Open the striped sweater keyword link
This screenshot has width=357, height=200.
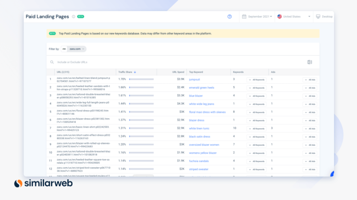pyautogui.click(x=199, y=169)
